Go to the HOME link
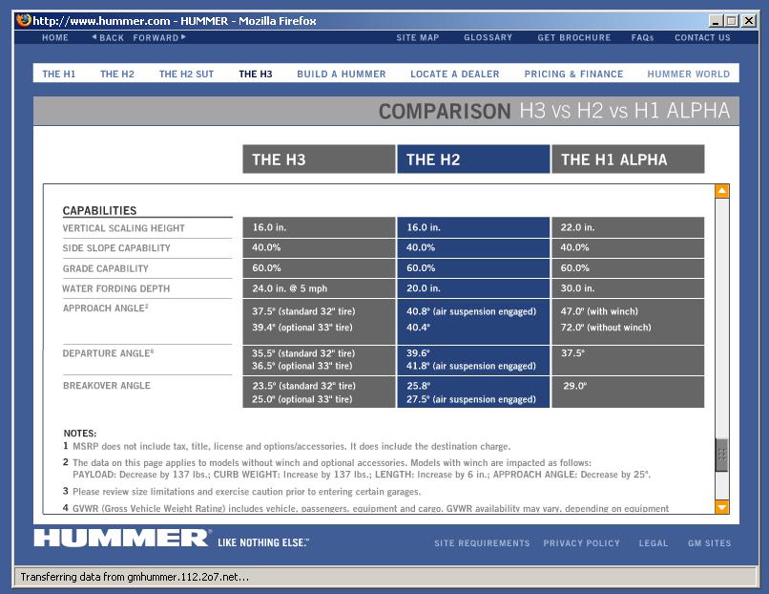 [55, 38]
